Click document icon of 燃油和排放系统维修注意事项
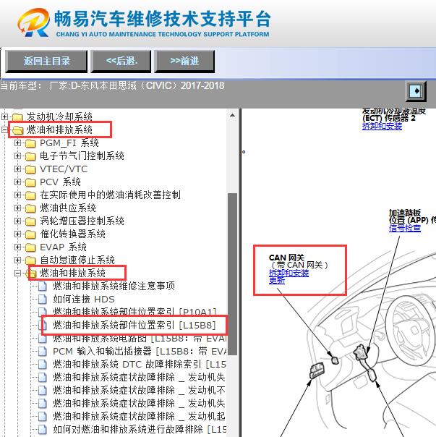The image size is (436, 437). (x=43, y=287)
